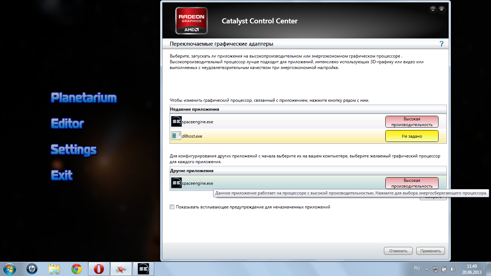Toggle Не задано button for dllhost.exe
The image size is (491, 276).
click(x=412, y=136)
